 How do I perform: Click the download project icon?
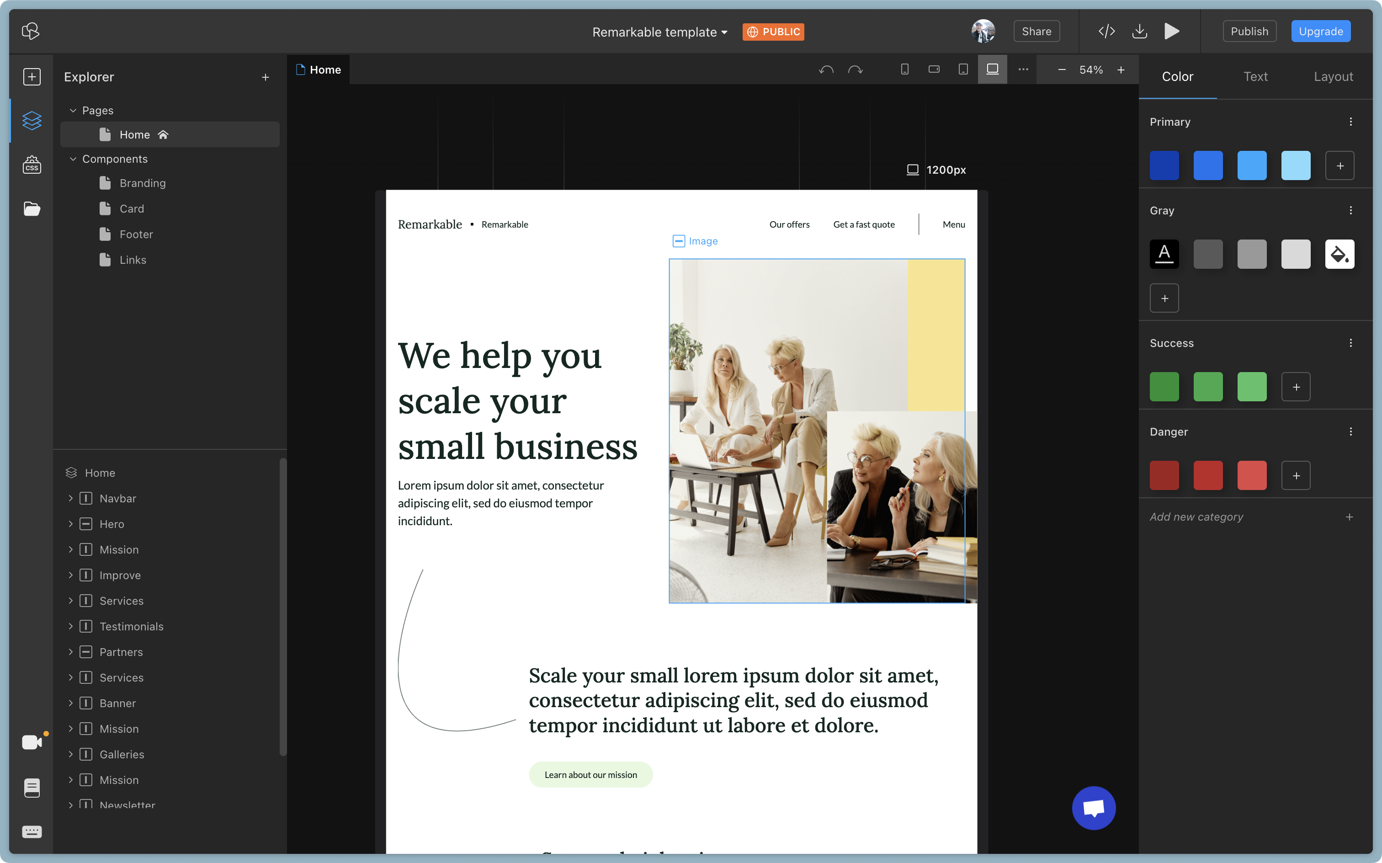(x=1139, y=31)
